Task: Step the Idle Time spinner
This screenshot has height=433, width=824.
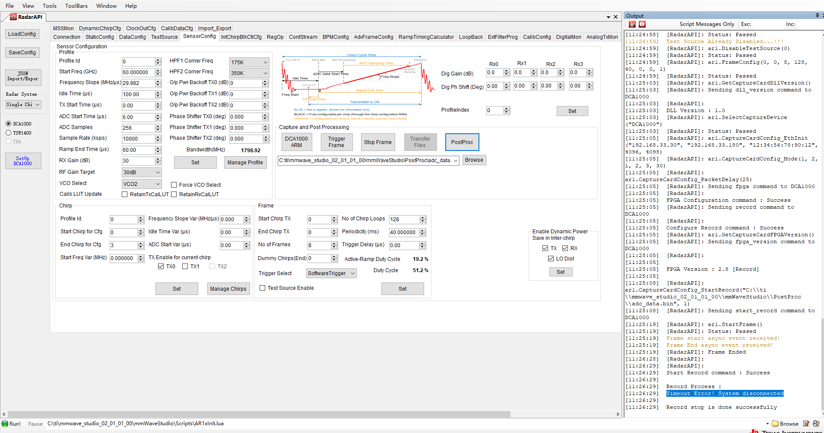Action: pyautogui.click(x=158, y=94)
